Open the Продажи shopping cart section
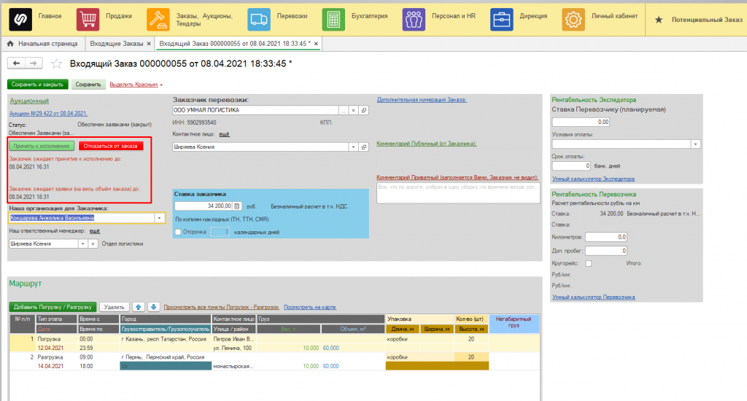 [88, 19]
